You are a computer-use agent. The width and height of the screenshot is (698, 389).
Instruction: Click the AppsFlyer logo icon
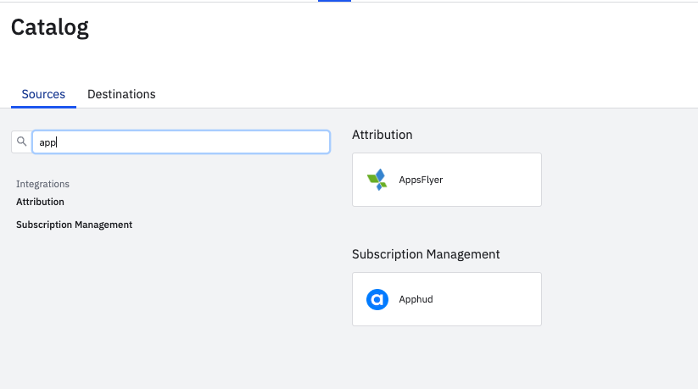click(376, 180)
